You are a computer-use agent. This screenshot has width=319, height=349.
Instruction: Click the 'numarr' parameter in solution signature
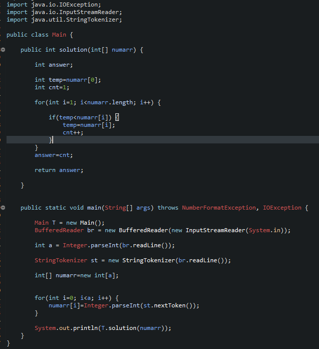point(122,50)
